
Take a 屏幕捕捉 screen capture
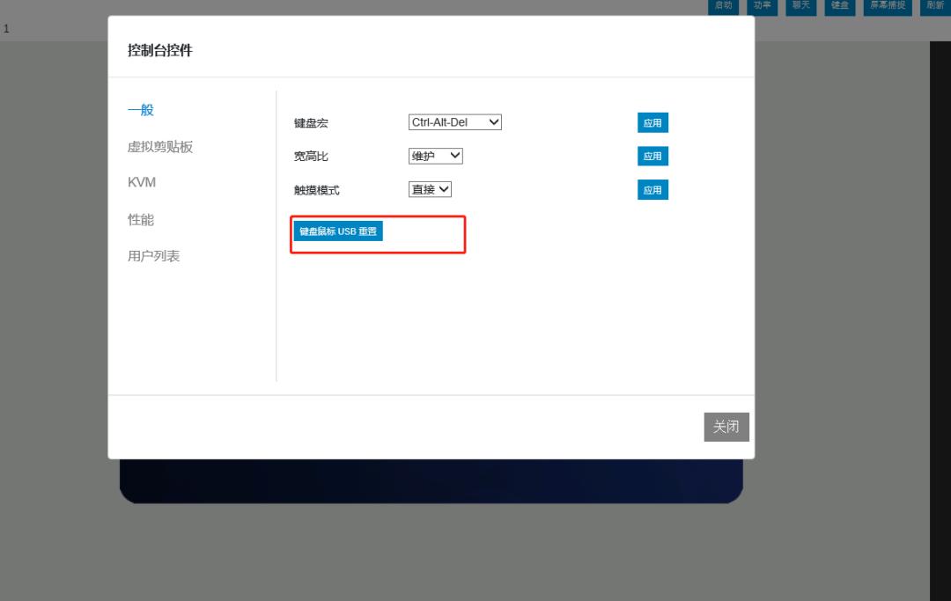pos(887,6)
